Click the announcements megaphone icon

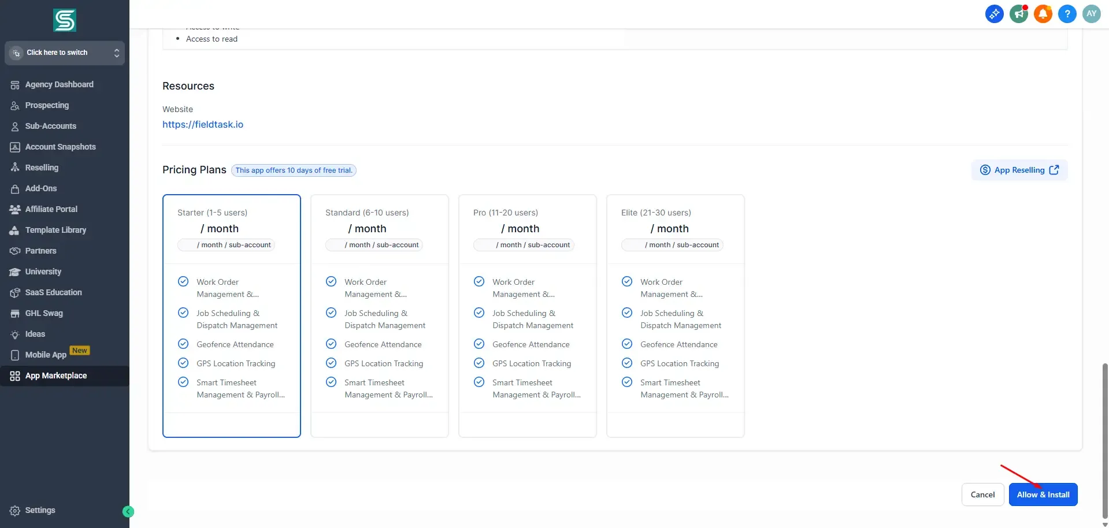click(x=1018, y=14)
